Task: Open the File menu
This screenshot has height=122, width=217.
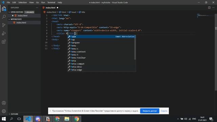Action: [8, 2]
